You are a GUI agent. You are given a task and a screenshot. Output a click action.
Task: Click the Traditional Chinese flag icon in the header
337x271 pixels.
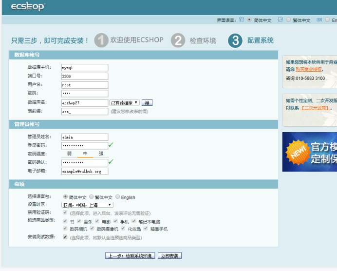coord(280,19)
